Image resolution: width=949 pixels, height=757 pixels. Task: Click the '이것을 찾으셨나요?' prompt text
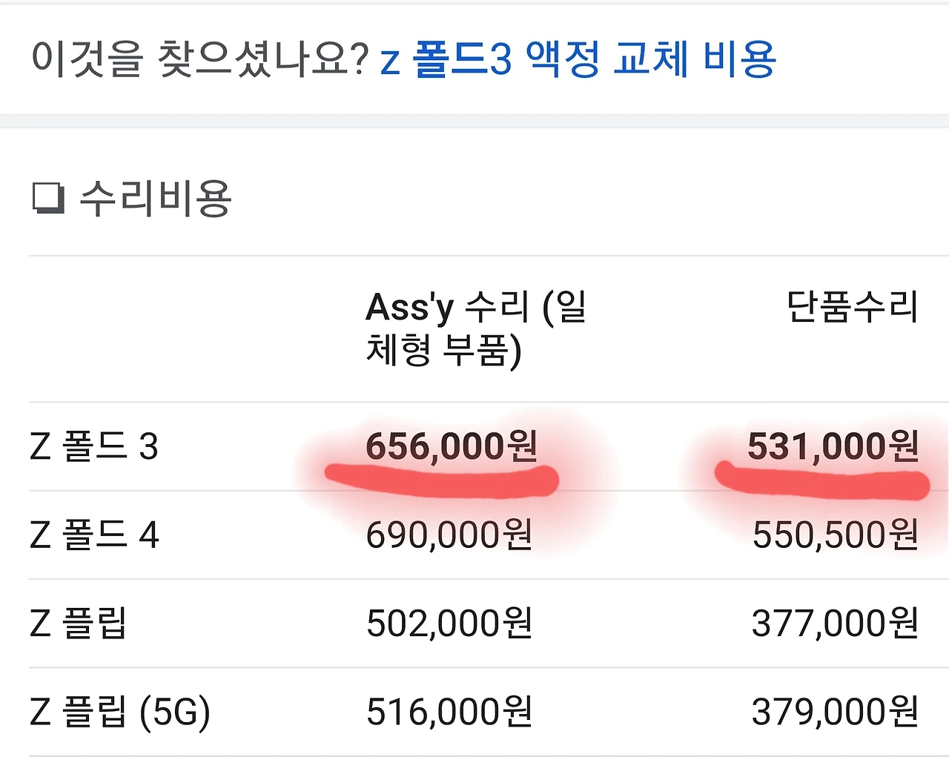199,58
